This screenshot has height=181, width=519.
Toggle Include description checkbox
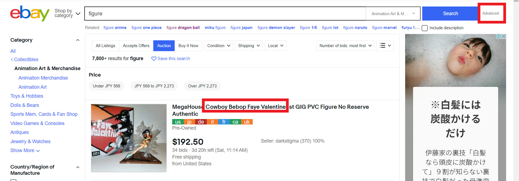(x=425, y=28)
